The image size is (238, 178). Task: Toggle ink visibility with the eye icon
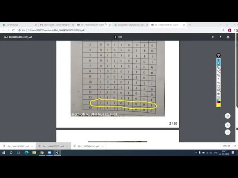218,60
